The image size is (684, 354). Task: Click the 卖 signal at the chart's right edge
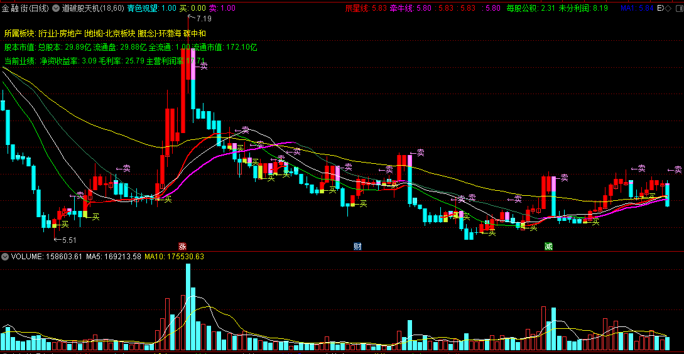pyautogui.click(x=675, y=169)
